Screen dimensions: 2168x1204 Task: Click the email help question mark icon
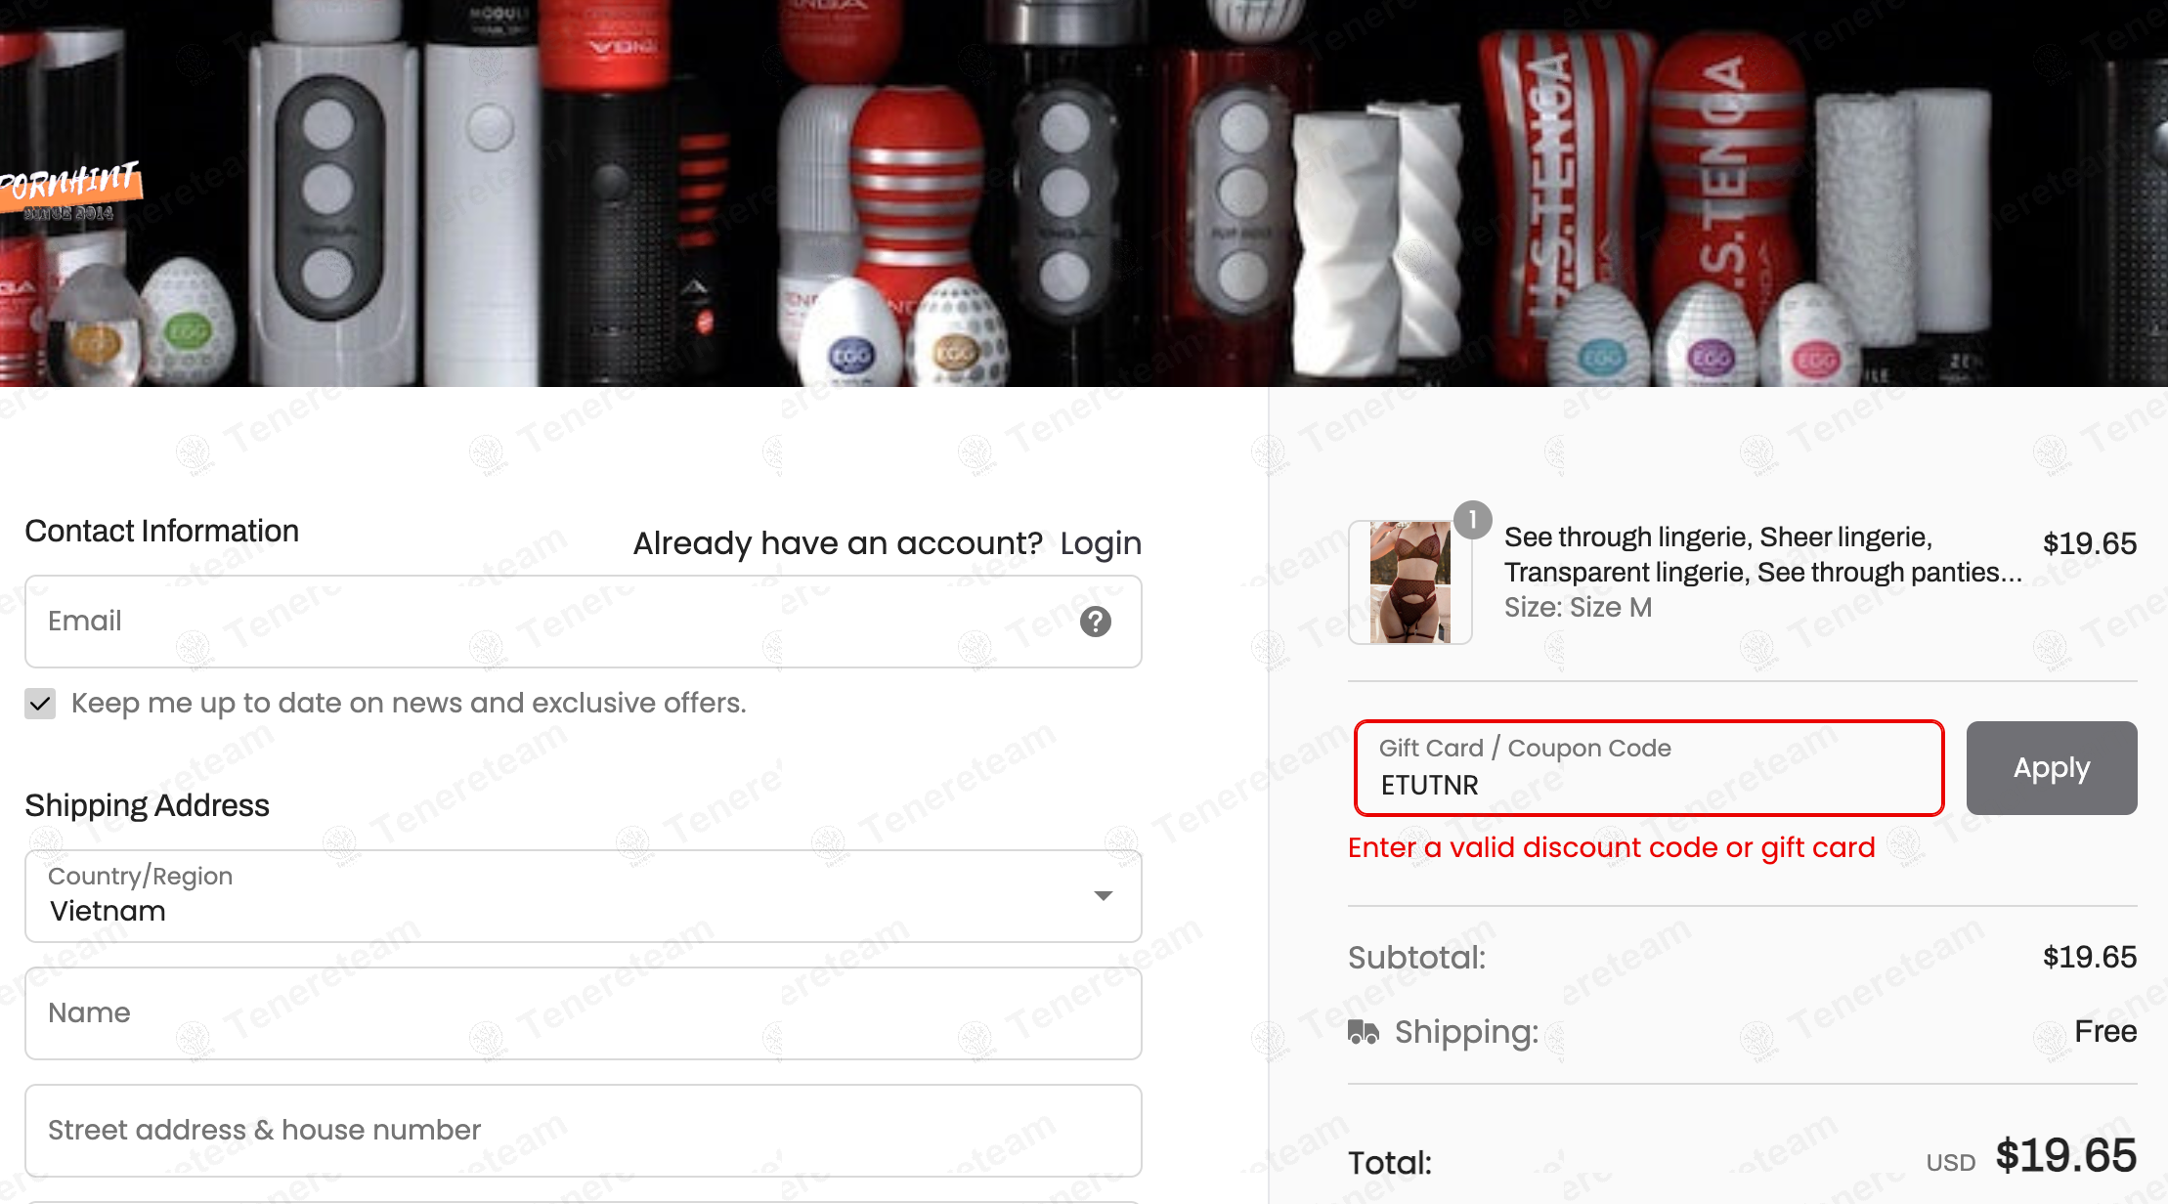pyautogui.click(x=1095, y=622)
